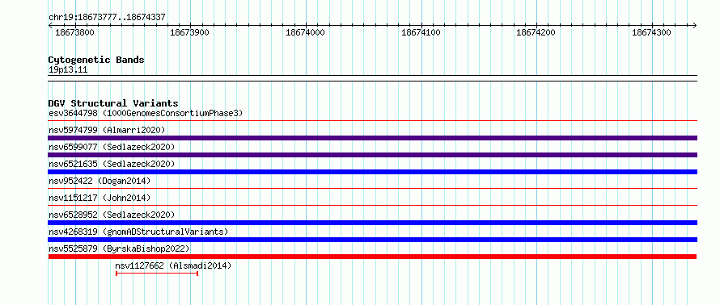Click ruler position 18674300

pyautogui.click(x=651, y=32)
